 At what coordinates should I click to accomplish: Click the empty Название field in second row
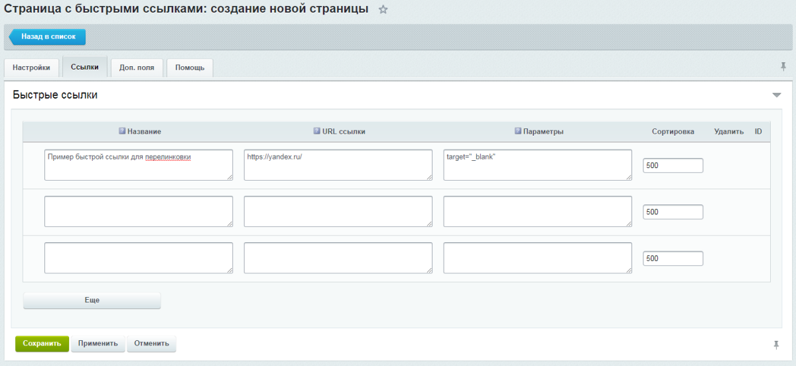click(x=139, y=211)
